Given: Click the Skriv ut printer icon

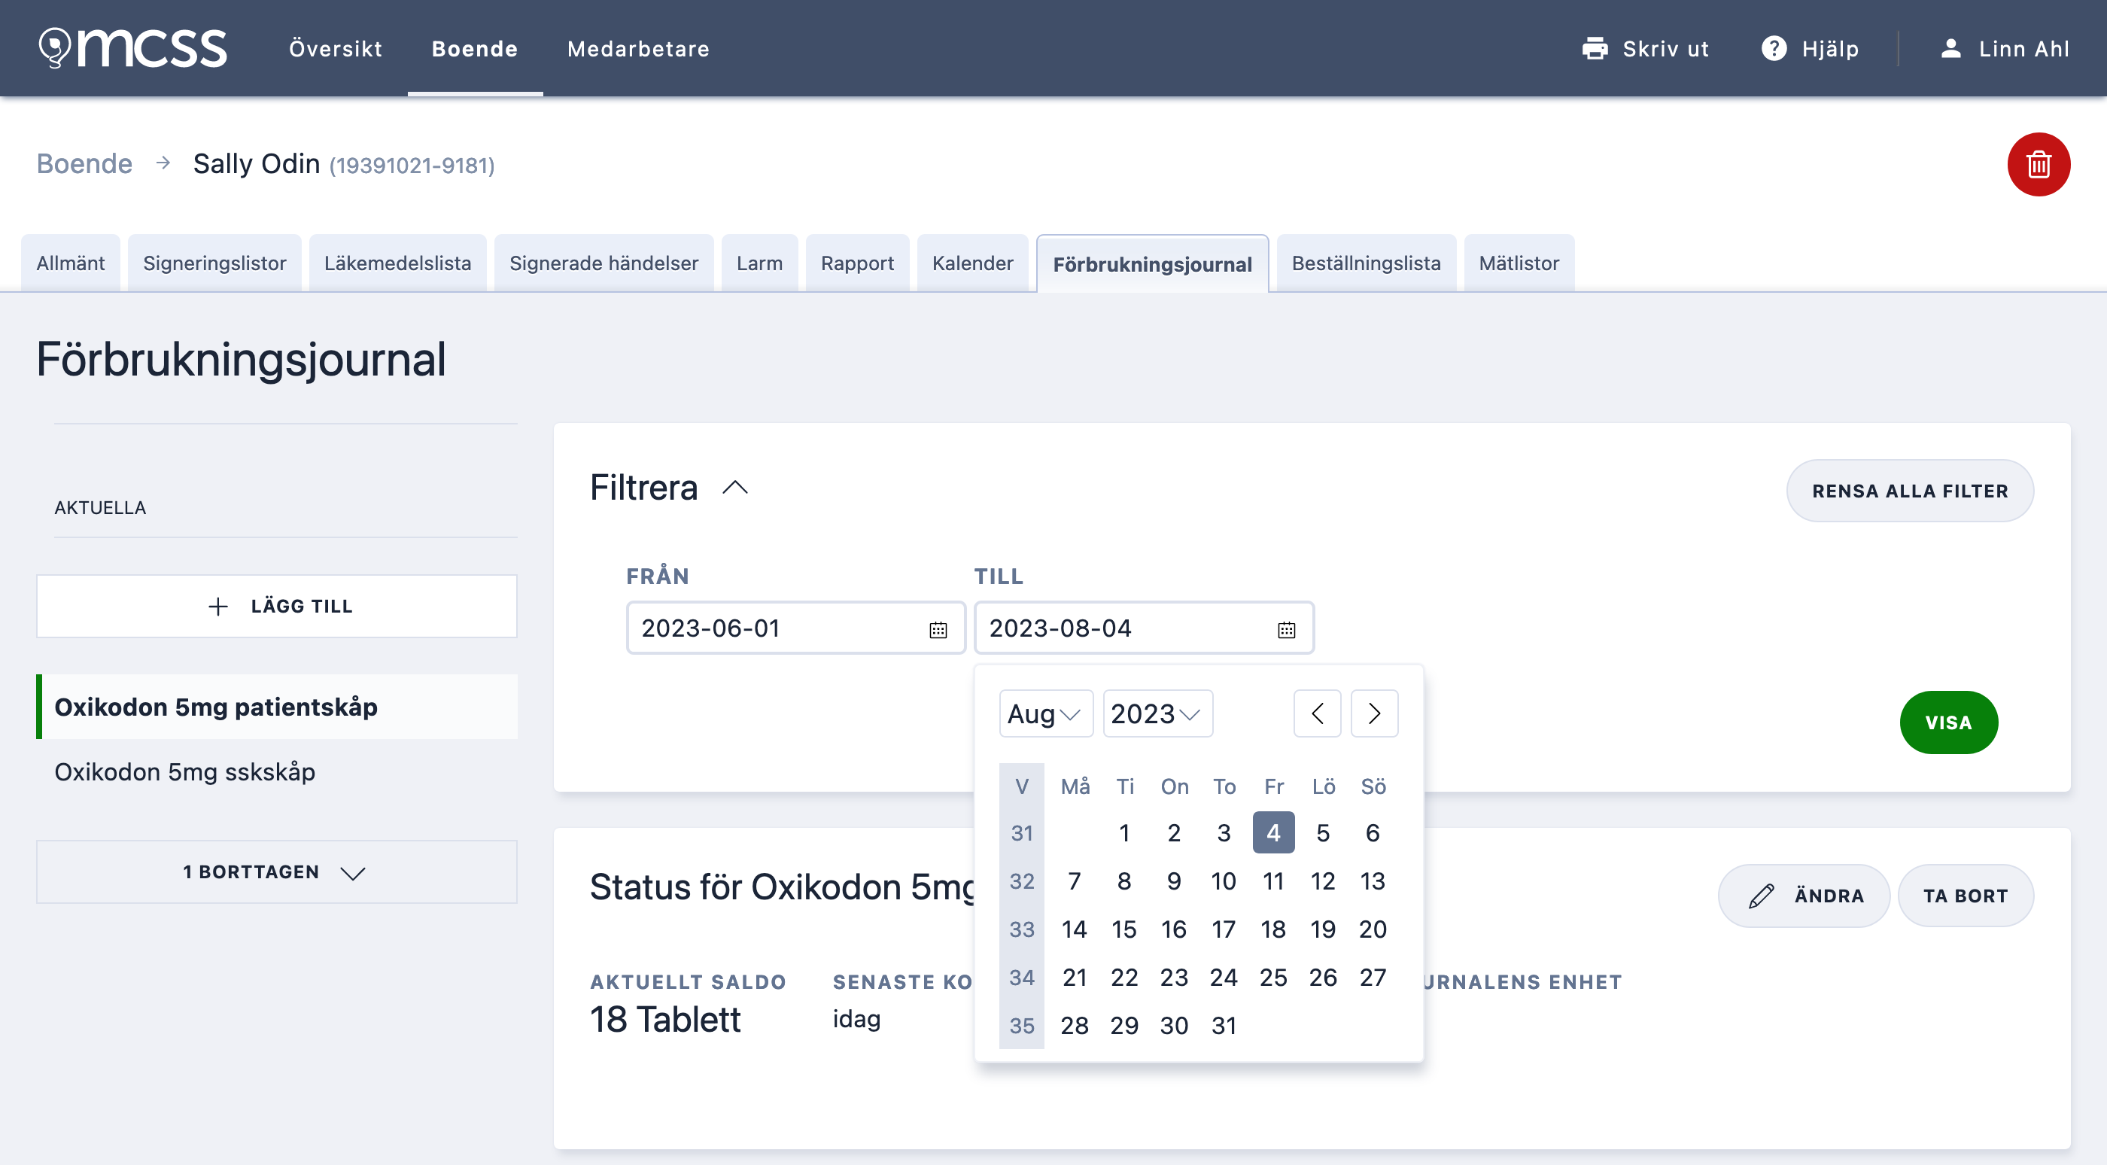Looking at the screenshot, I should pyautogui.click(x=1594, y=48).
